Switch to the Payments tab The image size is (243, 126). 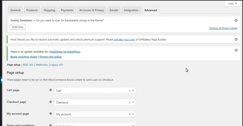click(67, 10)
